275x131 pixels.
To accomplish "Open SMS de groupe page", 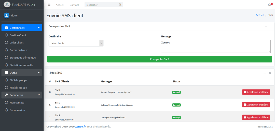I will (x=18, y=80).
